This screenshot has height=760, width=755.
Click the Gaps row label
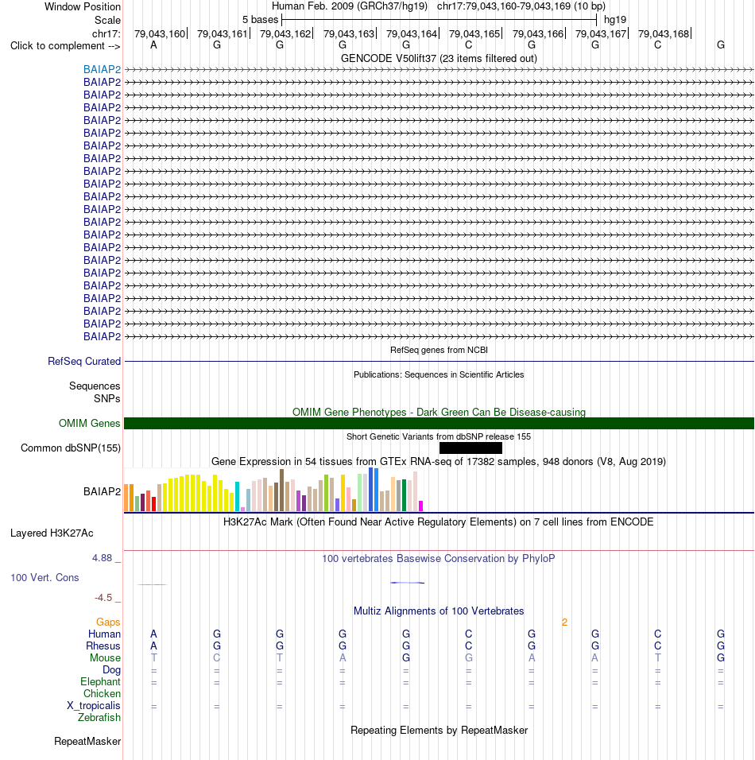(x=107, y=622)
